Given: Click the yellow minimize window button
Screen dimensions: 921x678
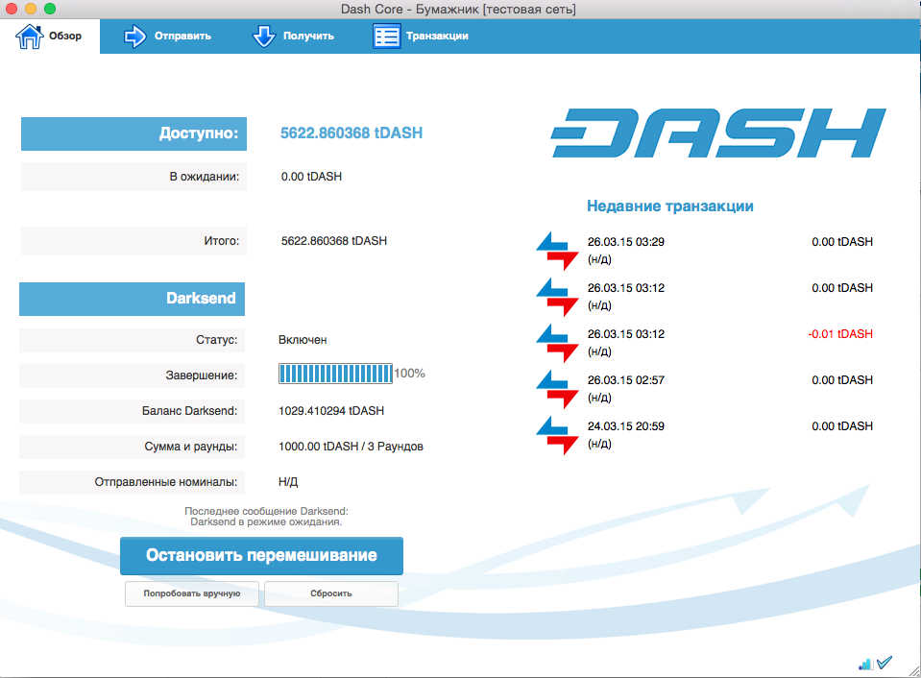Looking at the screenshot, I should pos(31,9).
